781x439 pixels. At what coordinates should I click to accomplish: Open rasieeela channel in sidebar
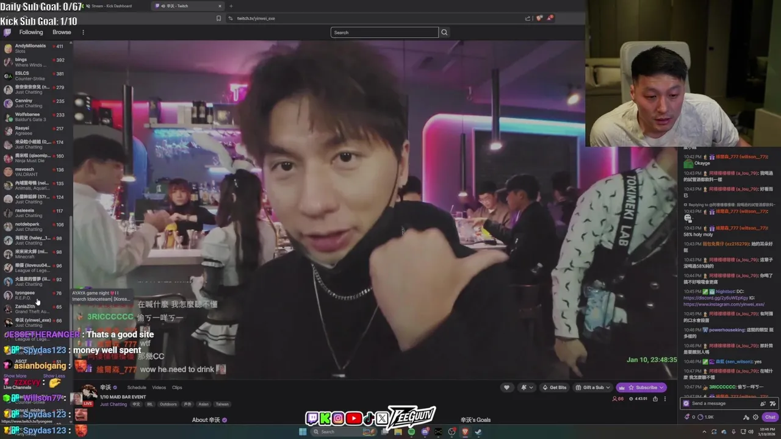point(34,213)
